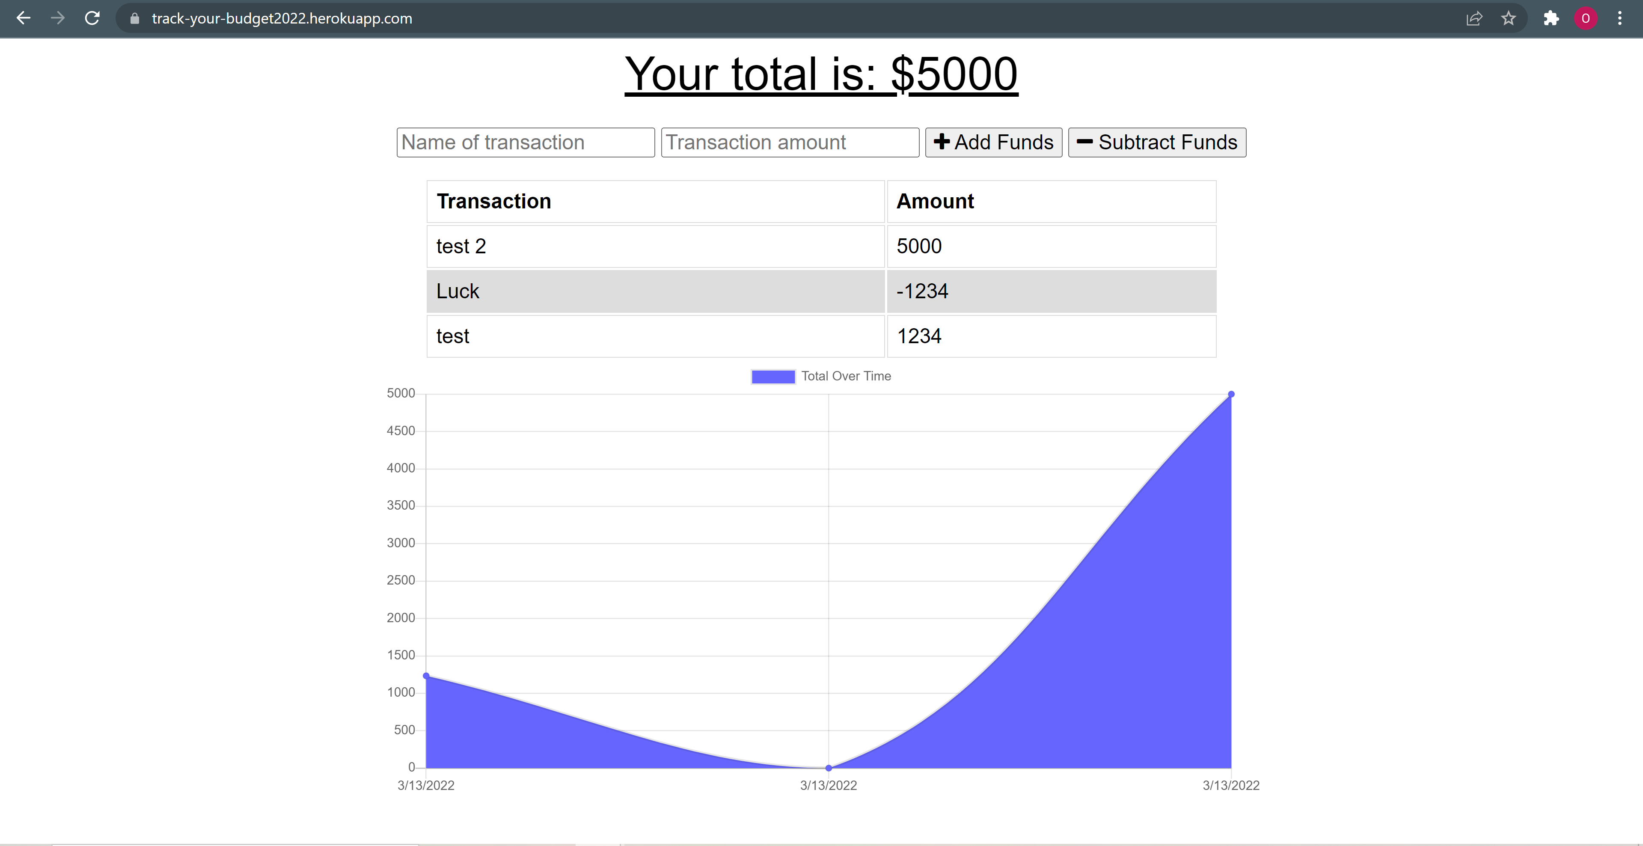Open the browser extensions menu
The width and height of the screenshot is (1643, 846).
[x=1551, y=18]
